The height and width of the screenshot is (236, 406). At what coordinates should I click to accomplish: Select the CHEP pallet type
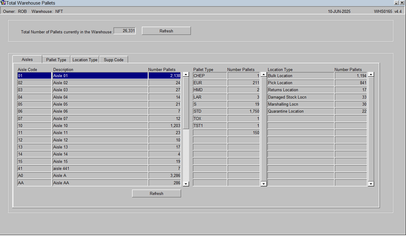click(x=210, y=76)
